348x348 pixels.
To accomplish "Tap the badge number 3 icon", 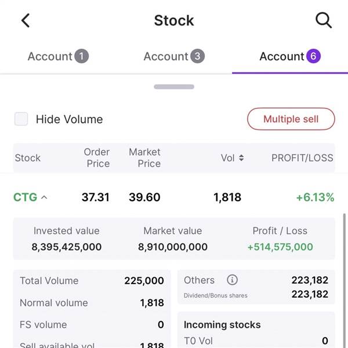I will click(x=197, y=56).
